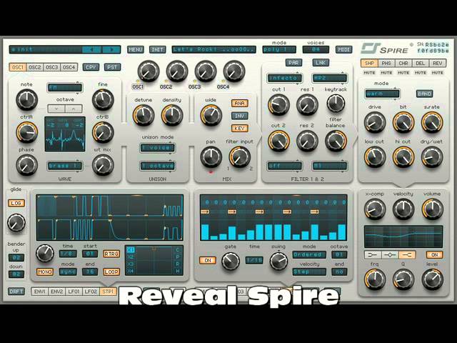Viewport: 457px width, 343px height.
Task: Switch to the PHS effect tab
Action: pyautogui.click(x=386, y=63)
